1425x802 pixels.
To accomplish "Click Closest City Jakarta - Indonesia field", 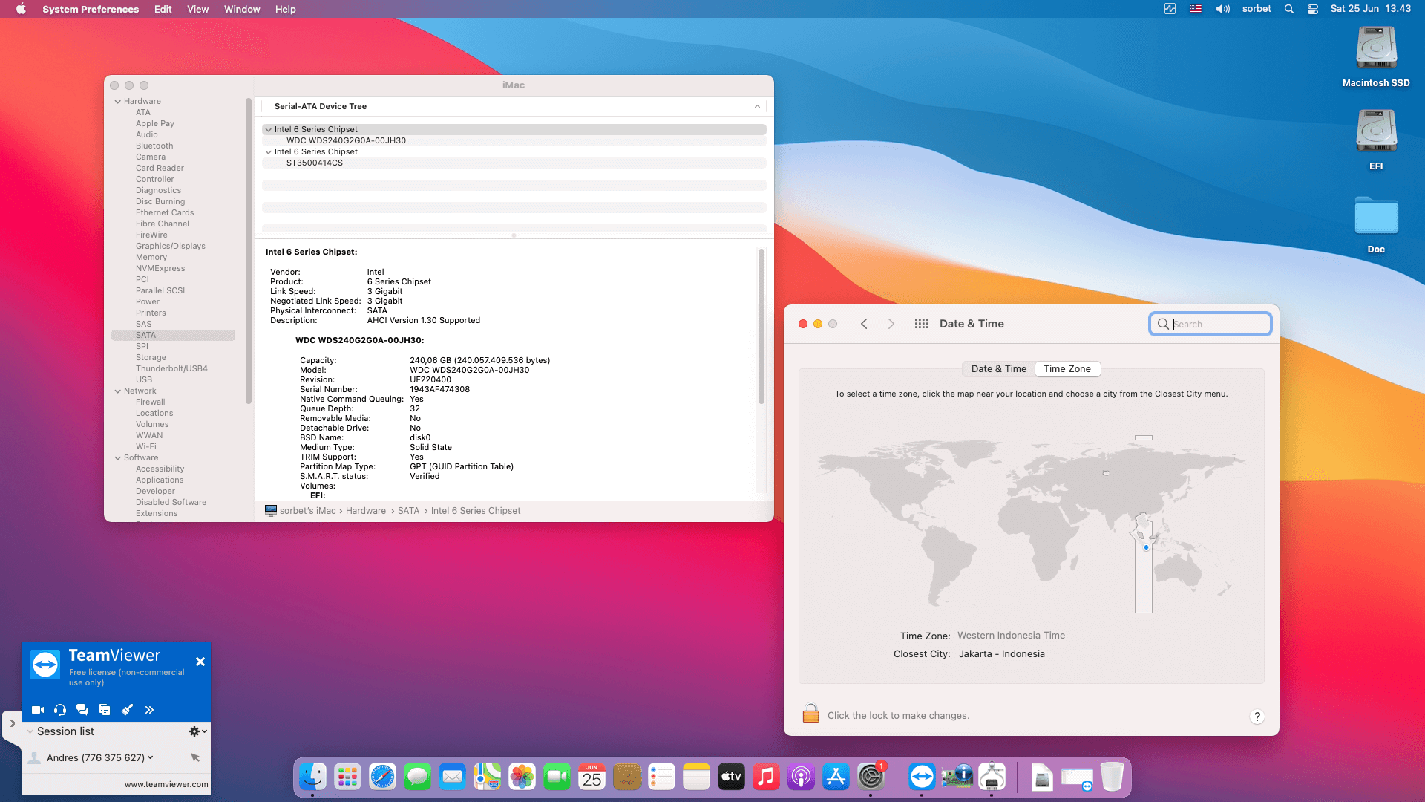I will pyautogui.click(x=1001, y=654).
